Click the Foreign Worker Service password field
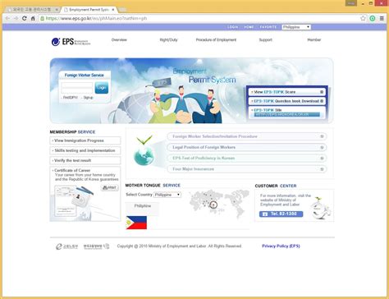Viewport: 389px width, 299px height. (77, 90)
